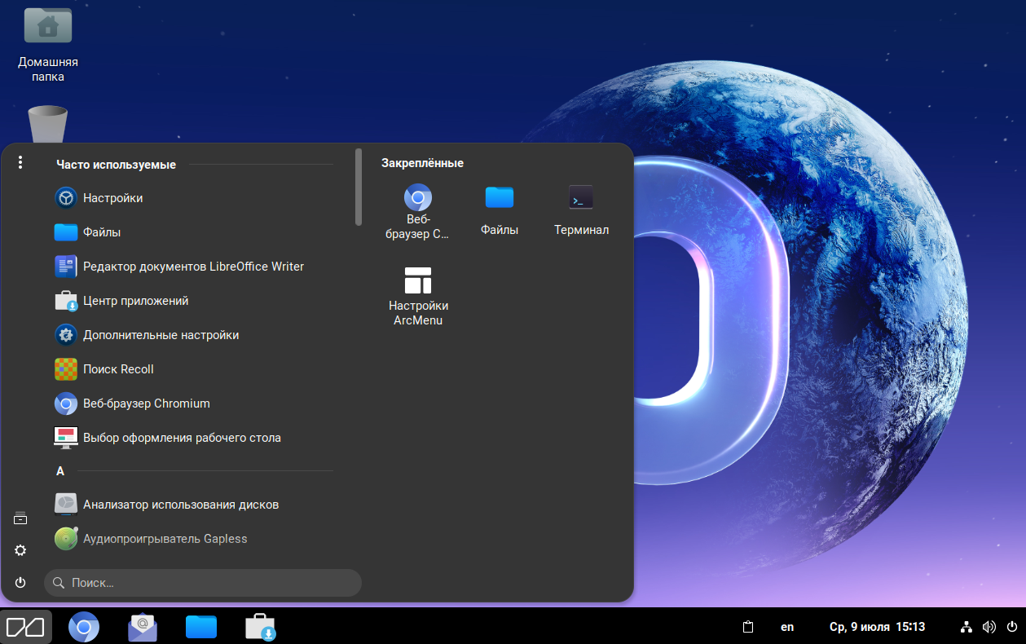Toggle ArcMenu button in taskbar

point(26,627)
